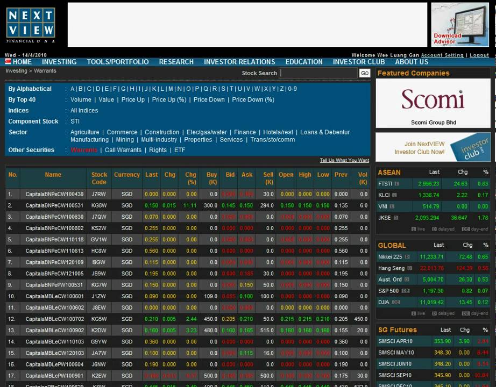The width and height of the screenshot is (496, 387).
Task: Sort table by the Stock Code header
Action: tap(99, 178)
